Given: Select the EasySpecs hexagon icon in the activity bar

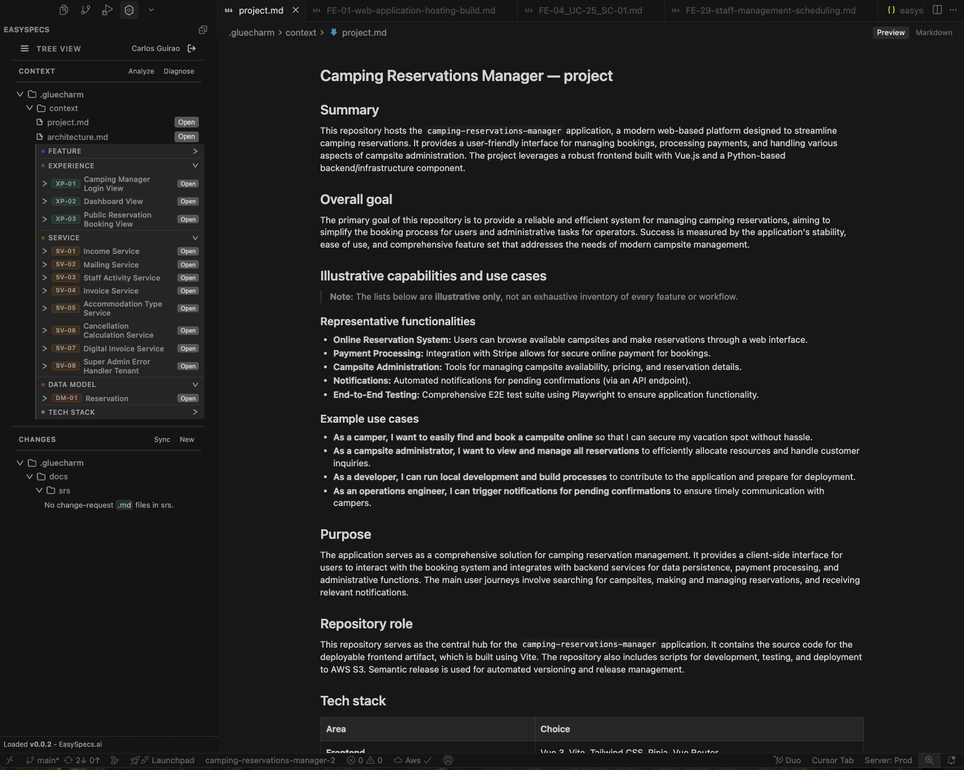Looking at the screenshot, I should tap(129, 10).
